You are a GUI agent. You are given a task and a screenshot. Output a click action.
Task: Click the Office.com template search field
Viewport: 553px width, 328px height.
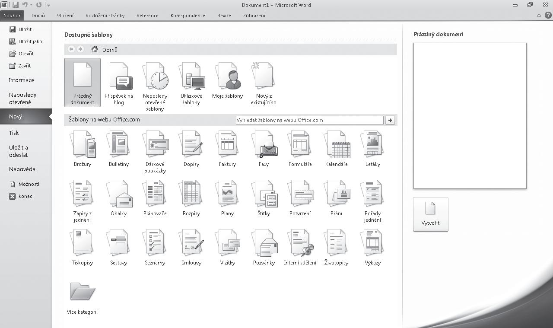[310, 120]
